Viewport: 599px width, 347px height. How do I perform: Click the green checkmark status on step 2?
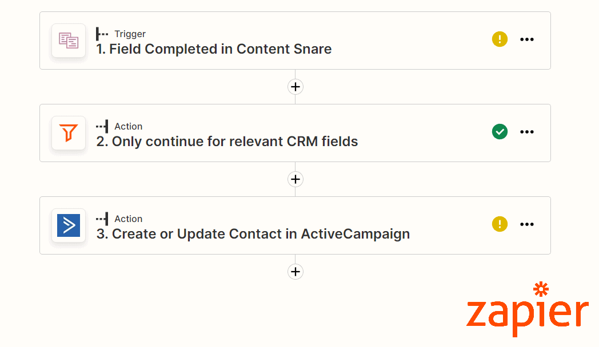[500, 132]
